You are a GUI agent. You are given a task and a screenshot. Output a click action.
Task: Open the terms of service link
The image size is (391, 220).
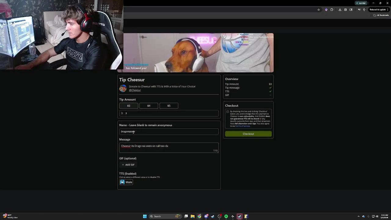point(243,126)
